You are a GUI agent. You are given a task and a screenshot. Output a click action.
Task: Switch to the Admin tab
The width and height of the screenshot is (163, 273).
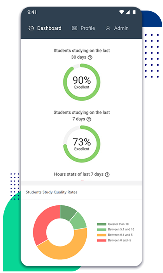click(117, 28)
